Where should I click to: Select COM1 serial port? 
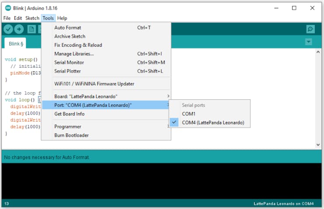[x=210, y=114]
